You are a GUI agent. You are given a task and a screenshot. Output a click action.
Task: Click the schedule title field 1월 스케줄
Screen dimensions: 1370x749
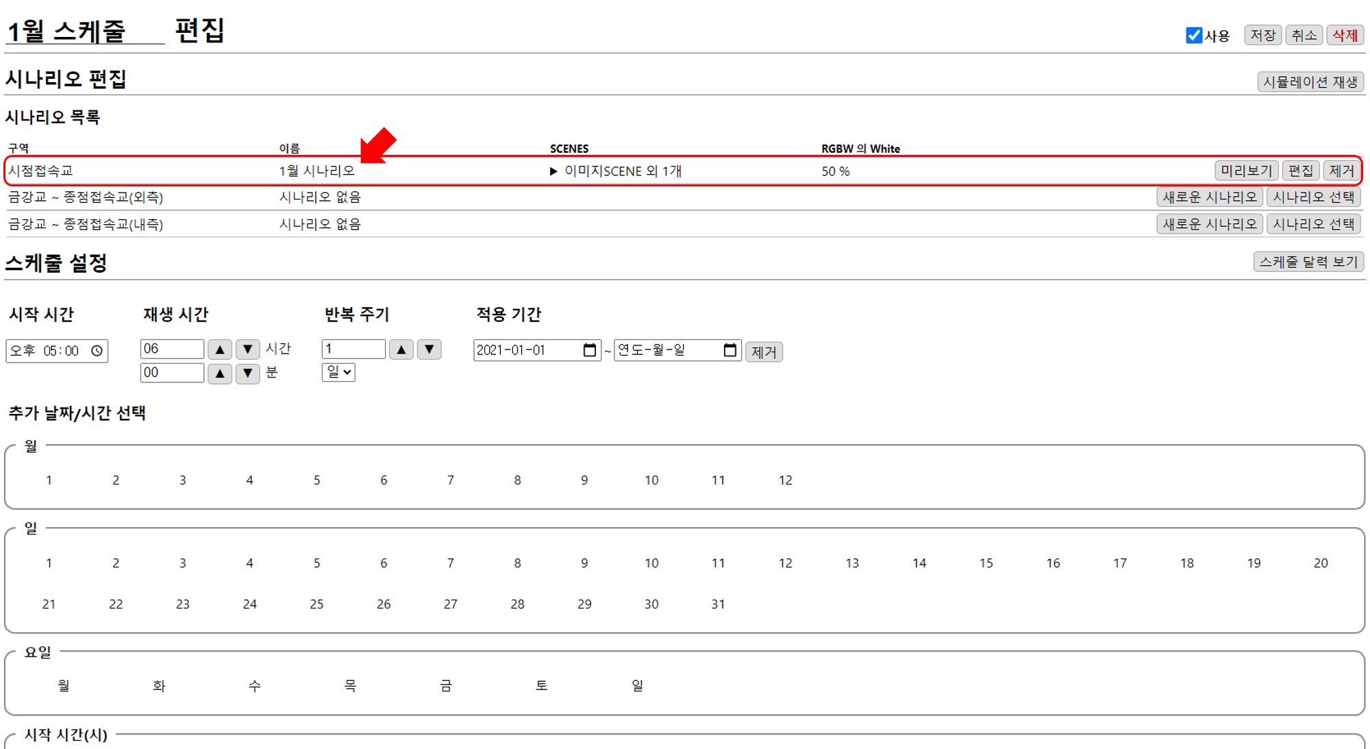coord(85,31)
